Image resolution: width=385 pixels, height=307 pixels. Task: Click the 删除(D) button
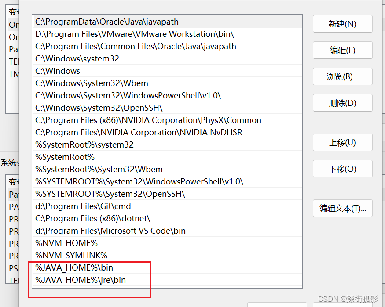[x=342, y=103]
